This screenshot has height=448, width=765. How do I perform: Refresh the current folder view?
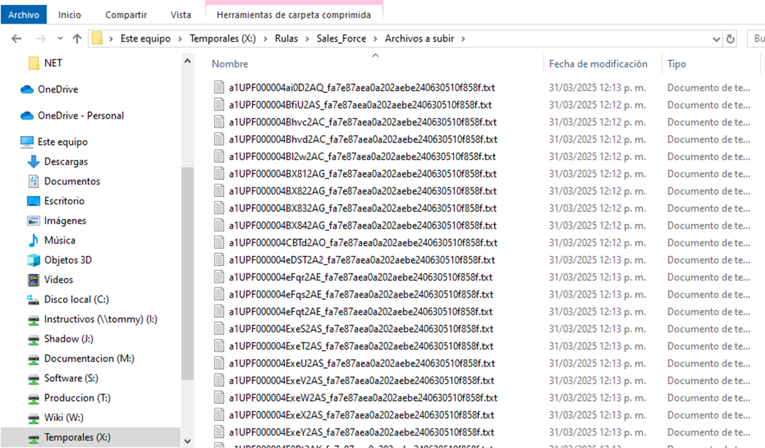tap(730, 39)
